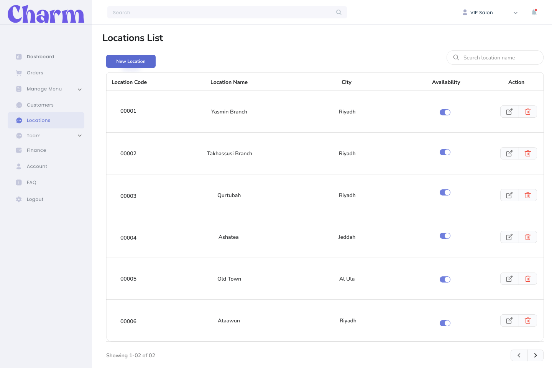Open the Account page

coord(37,166)
